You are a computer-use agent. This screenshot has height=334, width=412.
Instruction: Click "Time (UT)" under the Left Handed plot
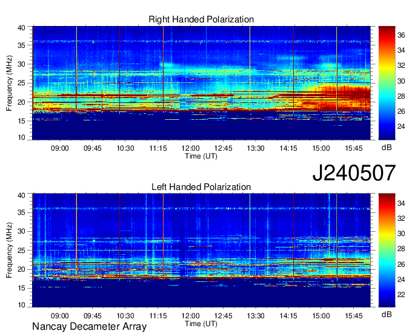pos(201,324)
